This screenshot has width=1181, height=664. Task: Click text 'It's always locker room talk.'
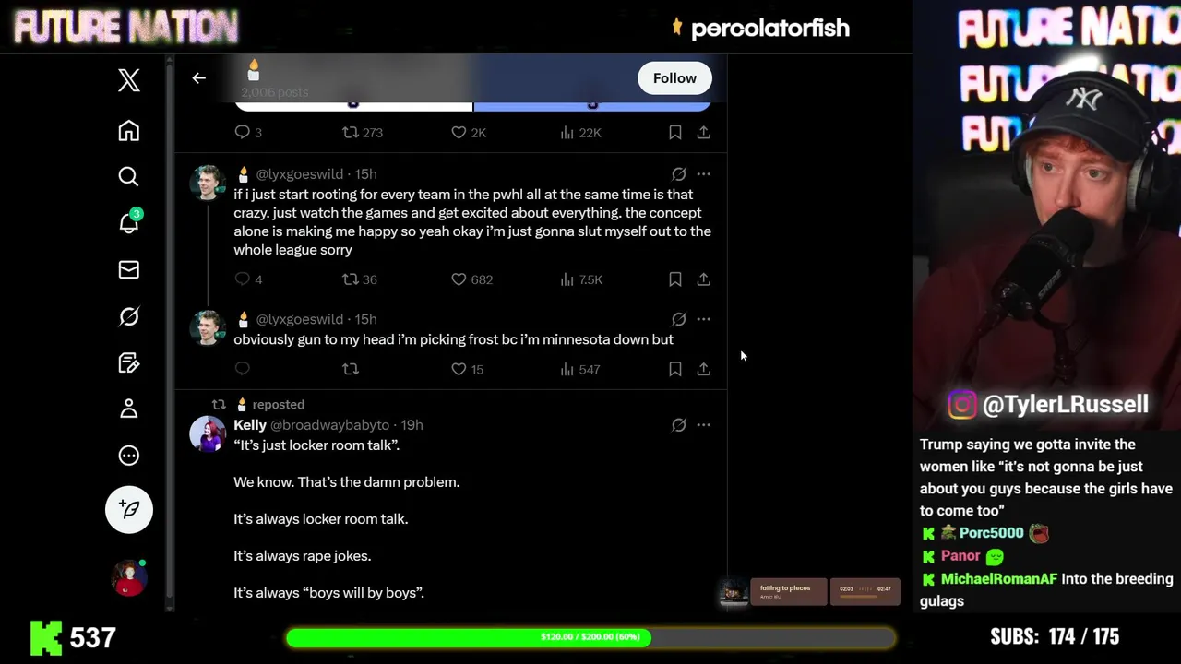(320, 519)
